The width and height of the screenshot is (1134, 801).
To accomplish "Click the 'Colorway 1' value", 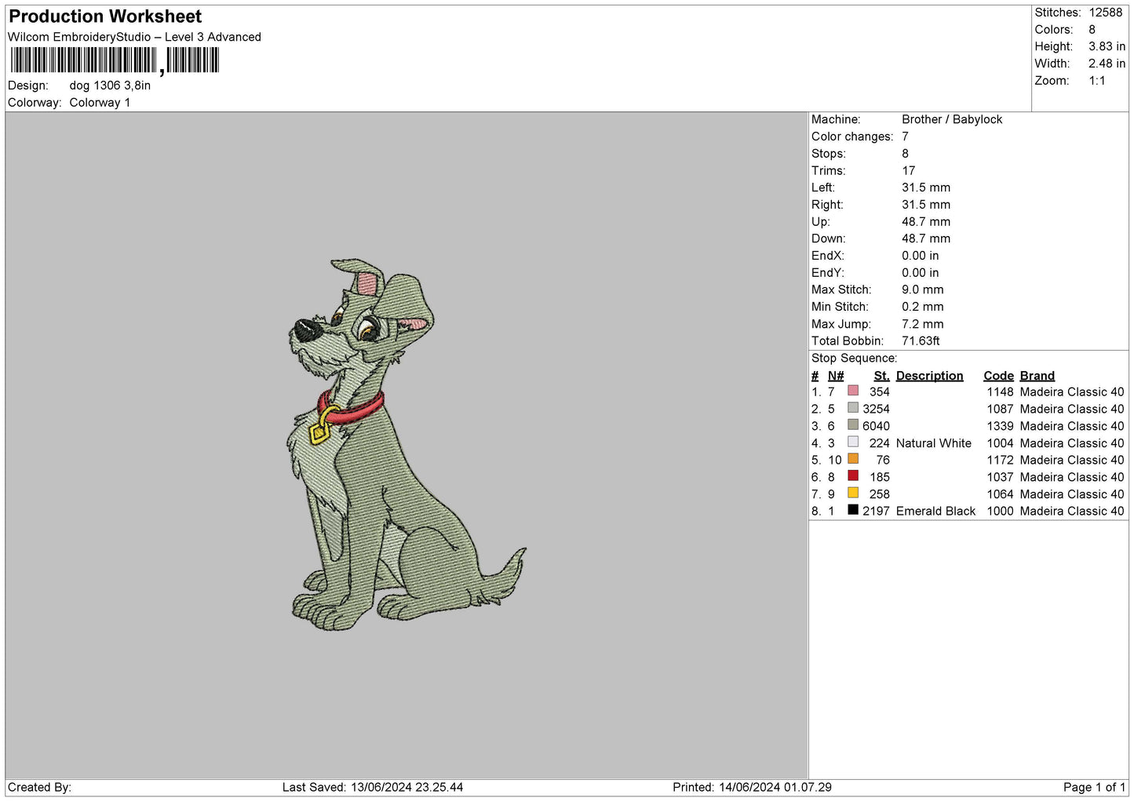I will [100, 103].
